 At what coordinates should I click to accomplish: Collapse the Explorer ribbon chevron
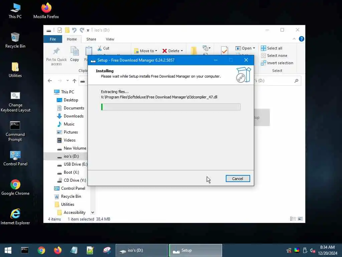[294, 39]
